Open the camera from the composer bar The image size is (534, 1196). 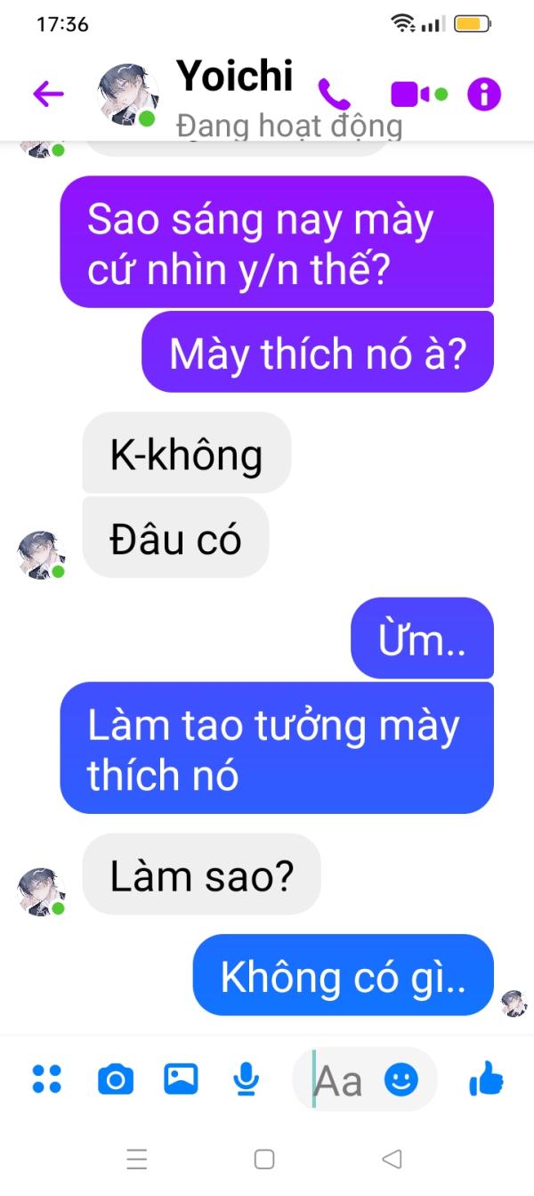[115, 1080]
